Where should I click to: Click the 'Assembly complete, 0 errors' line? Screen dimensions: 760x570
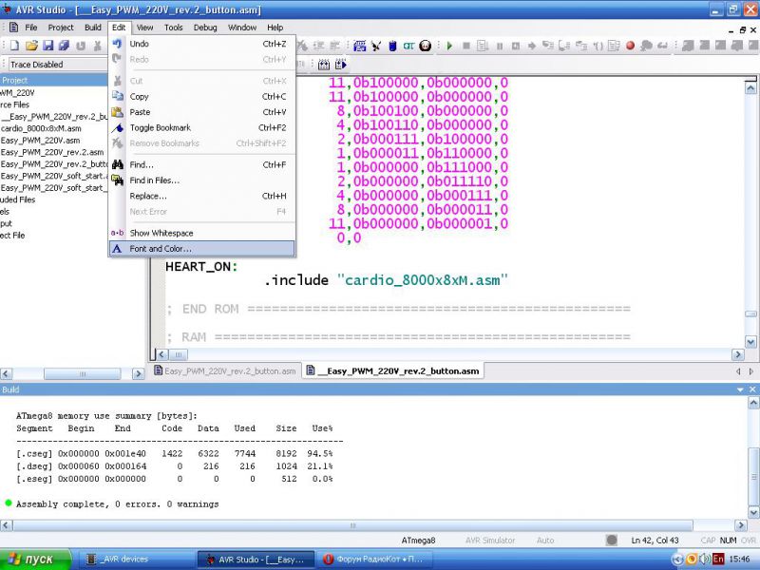click(117, 504)
